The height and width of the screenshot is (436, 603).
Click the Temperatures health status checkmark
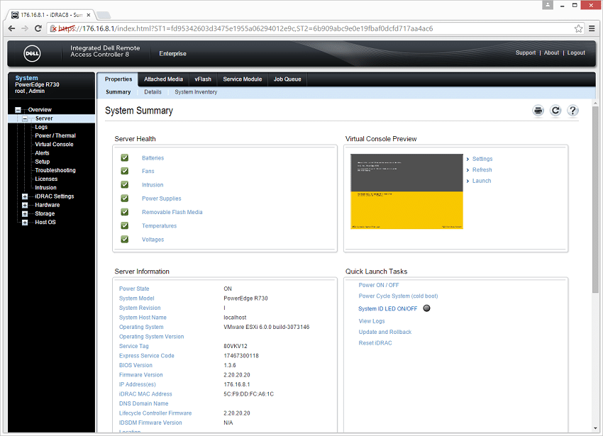(125, 225)
